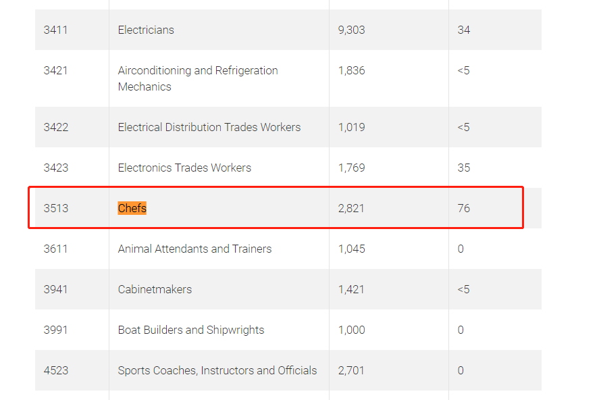Click code 3941 beside Cabinetmakers
The width and height of the screenshot is (599, 400).
pyautogui.click(x=55, y=289)
